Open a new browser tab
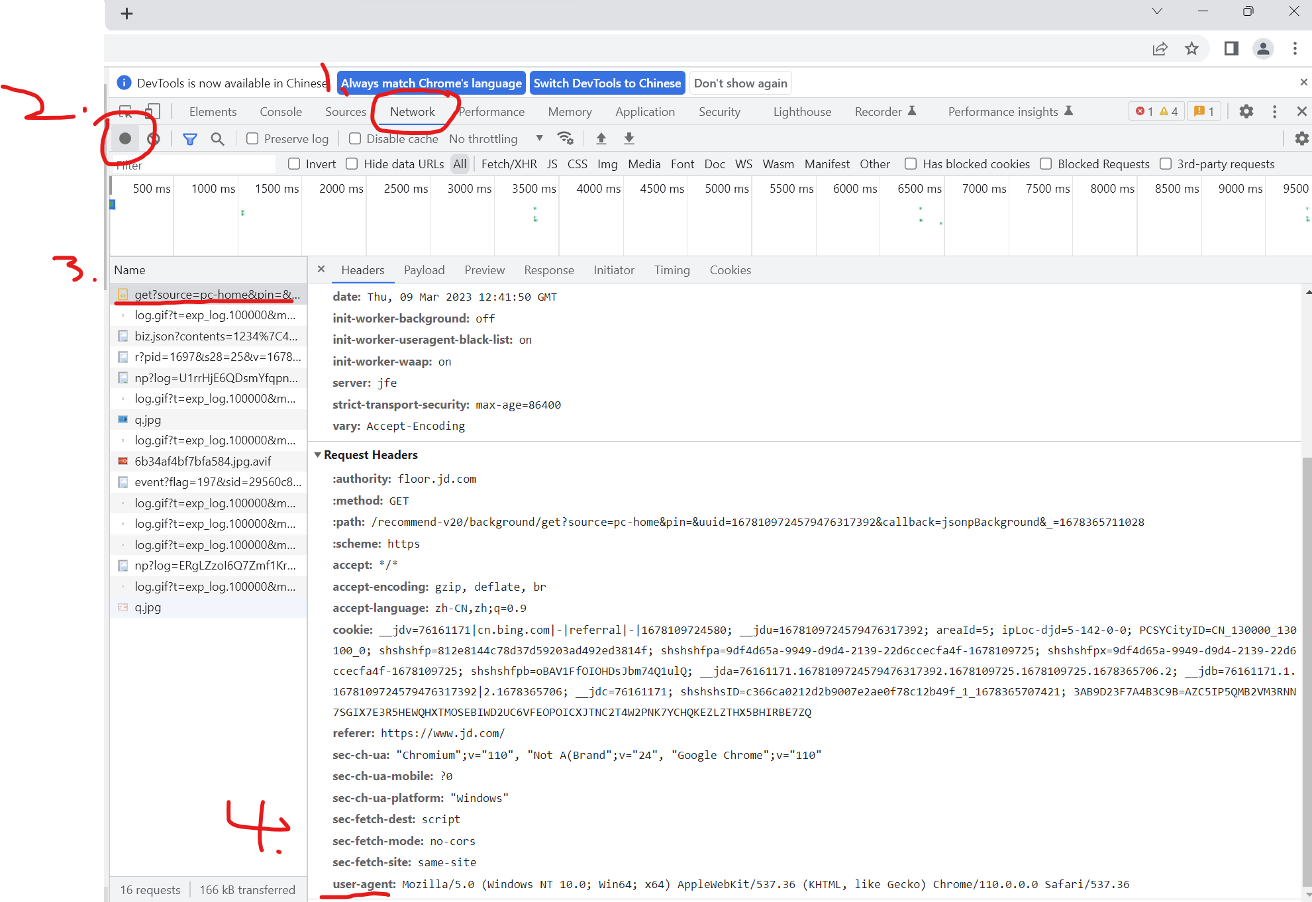The height and width of the screenshot is (902, 1312). (x=127, y=13)
